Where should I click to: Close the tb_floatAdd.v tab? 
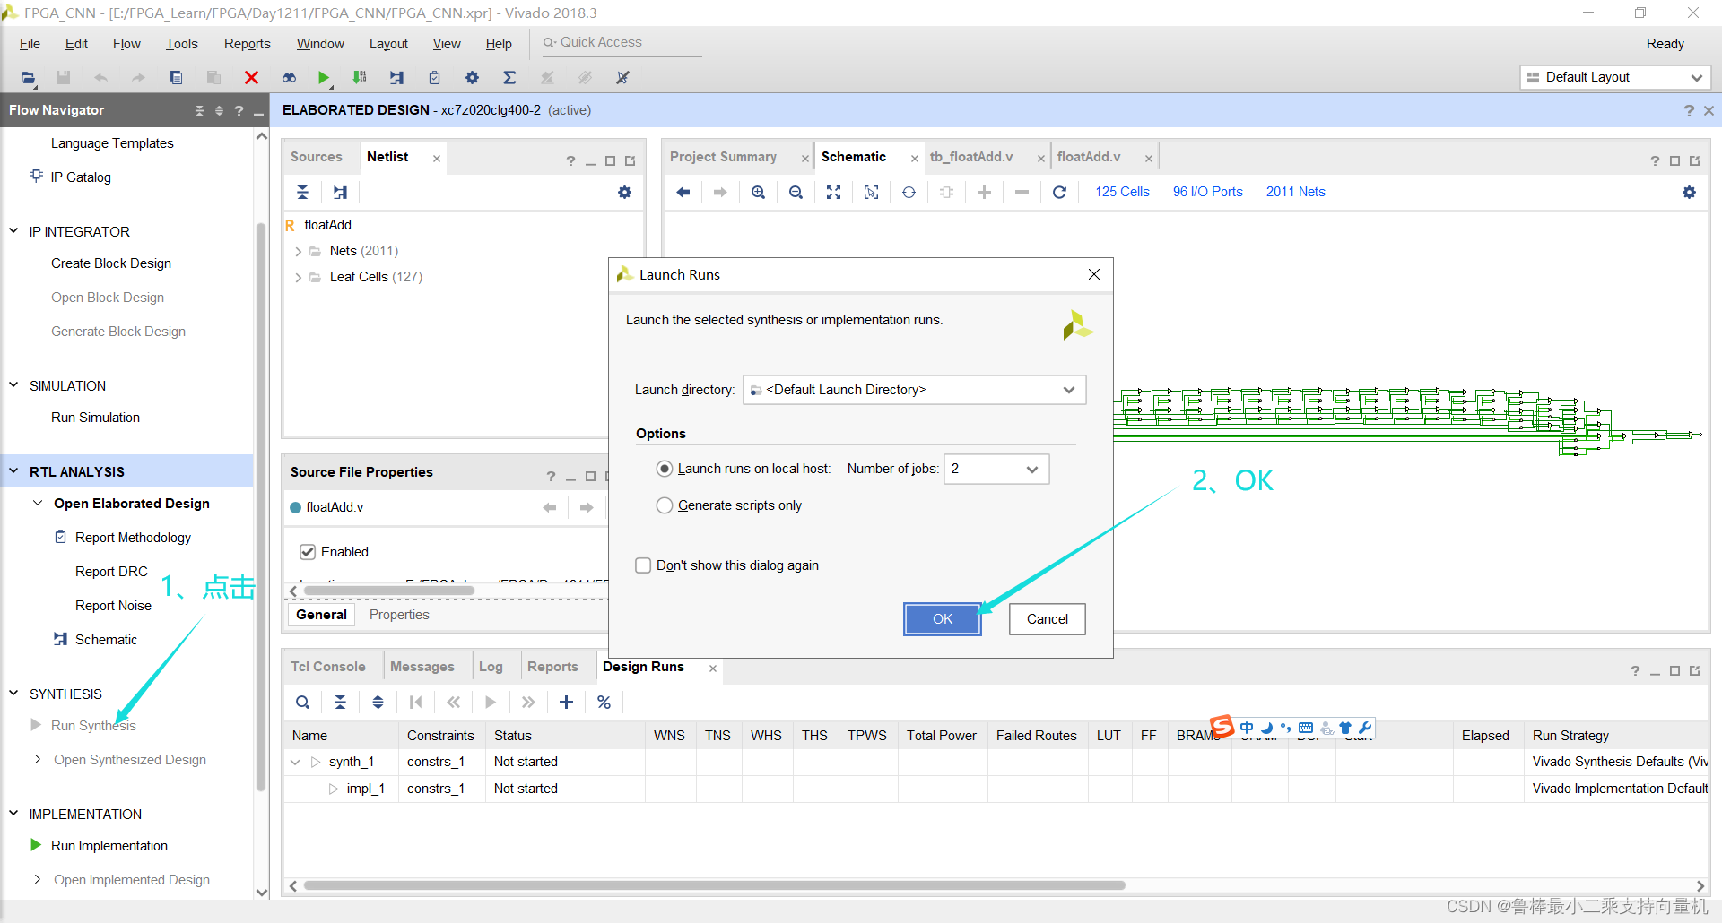point(1040,159)
